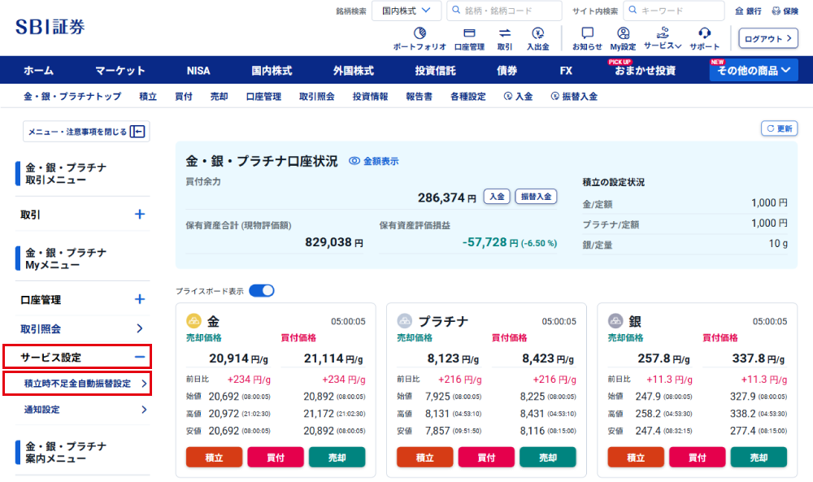813x482 pixels.
Task: Go to the NISA navigation tab
Action: coord(198,71)
